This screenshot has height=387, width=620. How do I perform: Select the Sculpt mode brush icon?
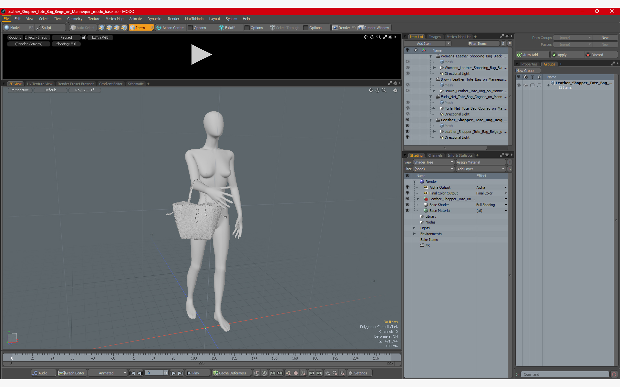point(38,28)
